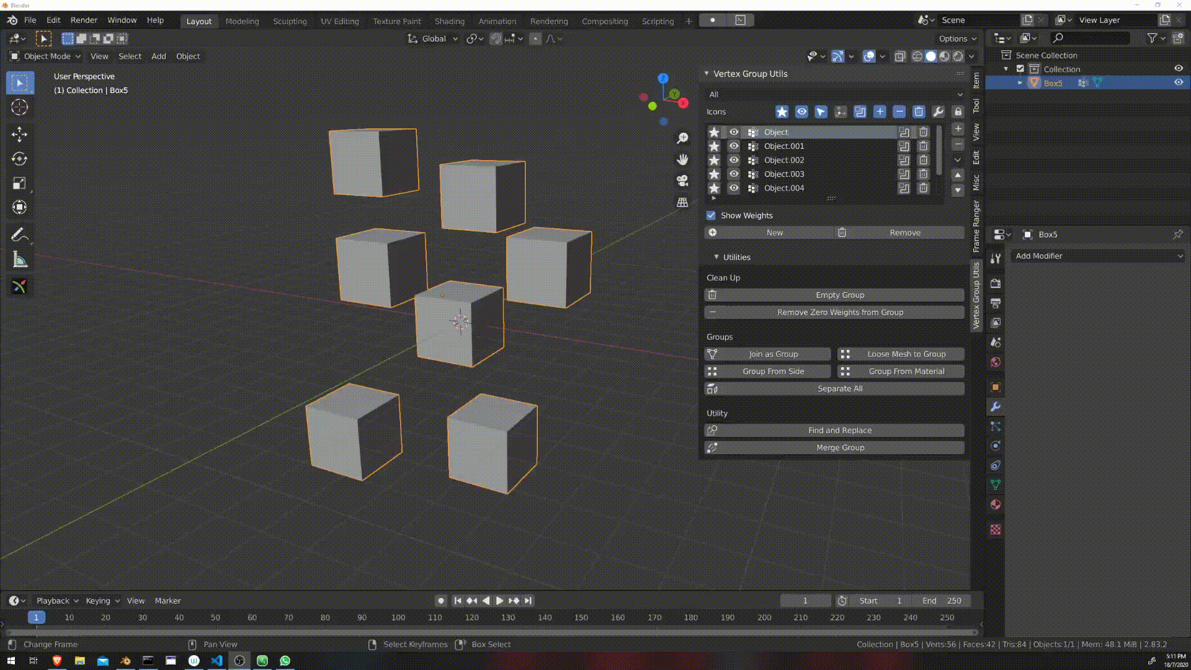Open the Frame Ranger sidebar tab
This screenshot has height=670, width=1191.
[976, 226]
